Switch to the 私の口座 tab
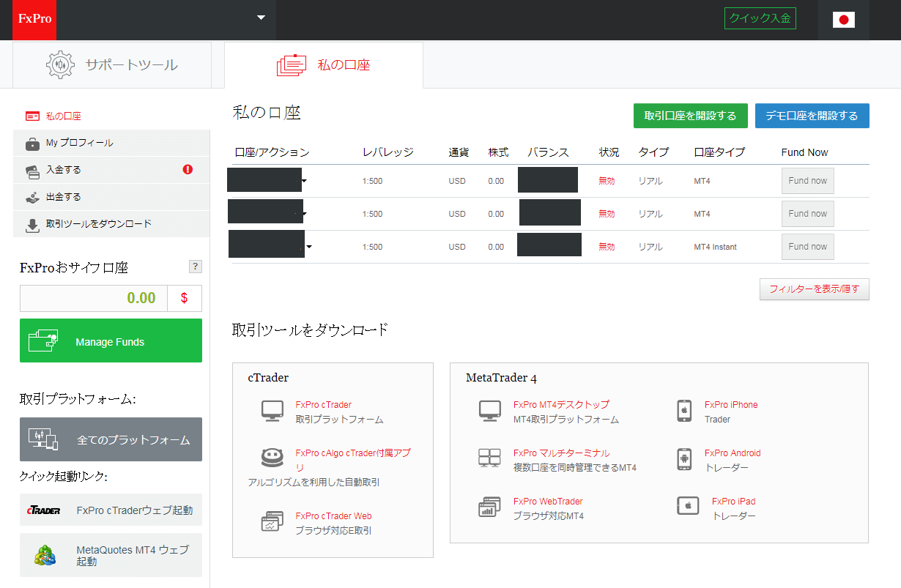The image size is (901, 588). click(x=324, y=64)
